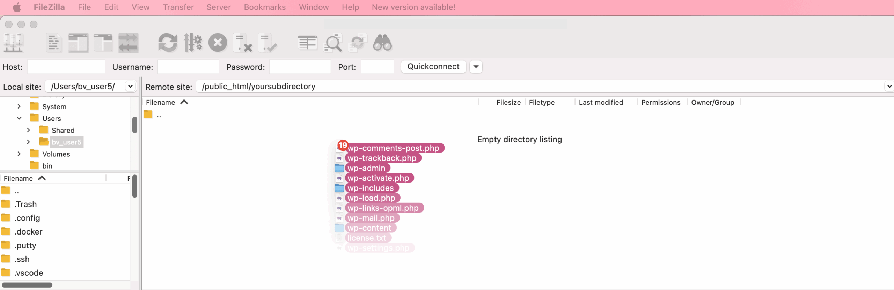The width and height of the screenshot is (894, 290).
Task: Toggle the message log display
Action: 53,43
